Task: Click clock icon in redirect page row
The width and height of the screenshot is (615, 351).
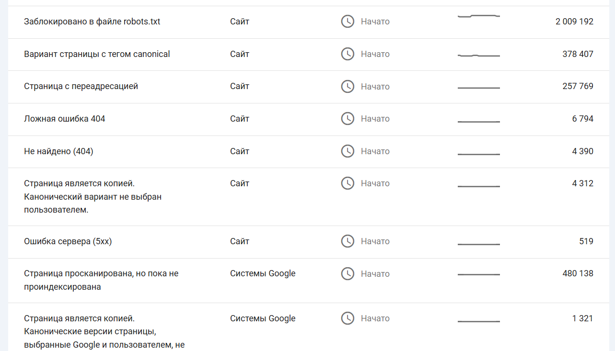Action: (x=348, y=87)
